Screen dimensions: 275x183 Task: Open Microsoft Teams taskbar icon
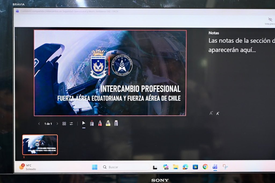215,167
